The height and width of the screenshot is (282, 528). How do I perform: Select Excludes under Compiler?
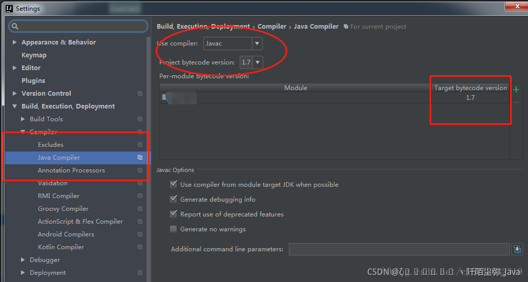point(51,145)
